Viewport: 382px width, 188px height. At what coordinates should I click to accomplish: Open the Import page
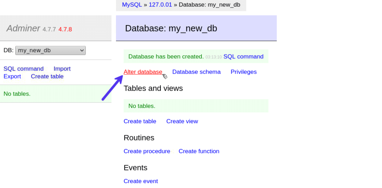point(62,69)
